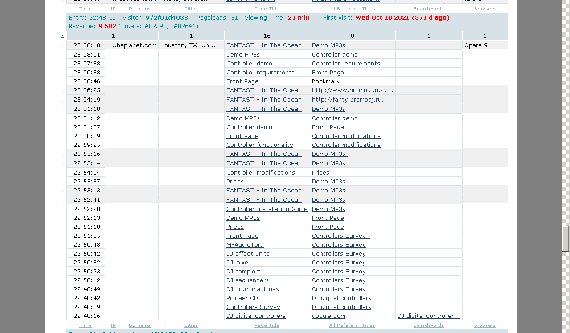Open the Controller functionality page link
This screenshot has width=570, height=333.
[x=259, y=145]
